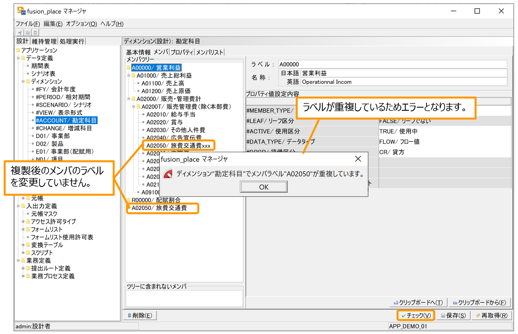The image size is (518, 334).
Task: Click the red error icon in the dialog
Action: (x=168, y=174)
